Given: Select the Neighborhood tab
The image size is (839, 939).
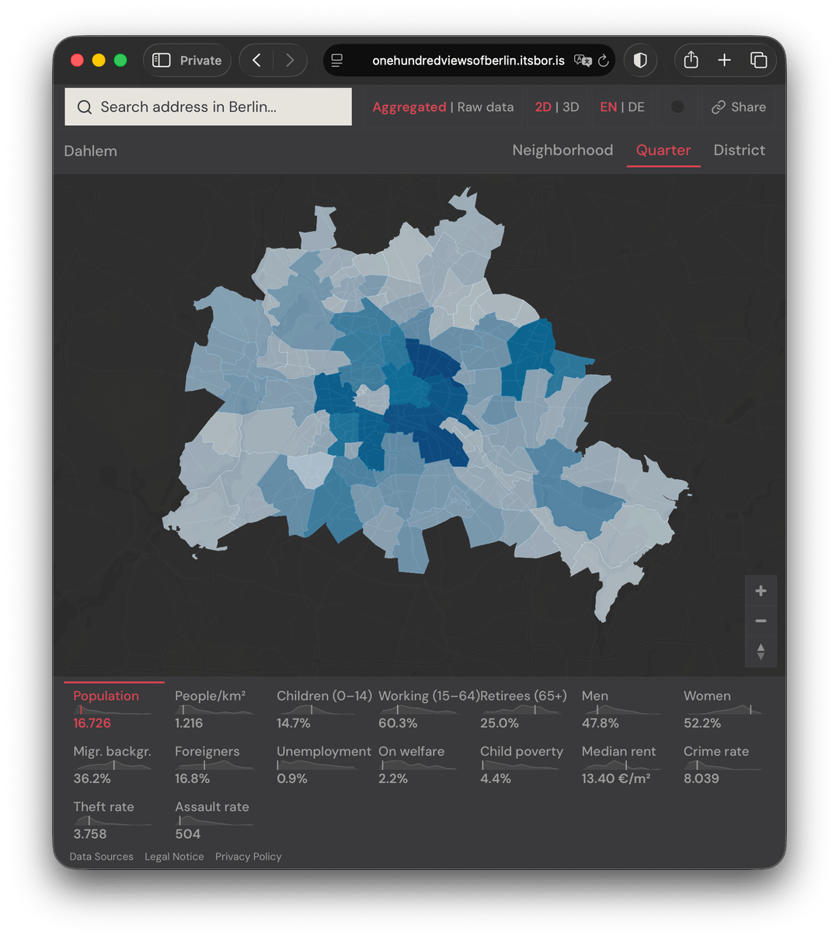Looking at the screenshot, I should tap(562, 151).
